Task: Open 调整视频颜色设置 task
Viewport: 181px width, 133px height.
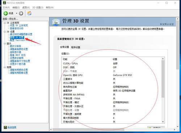Action: 19,70
